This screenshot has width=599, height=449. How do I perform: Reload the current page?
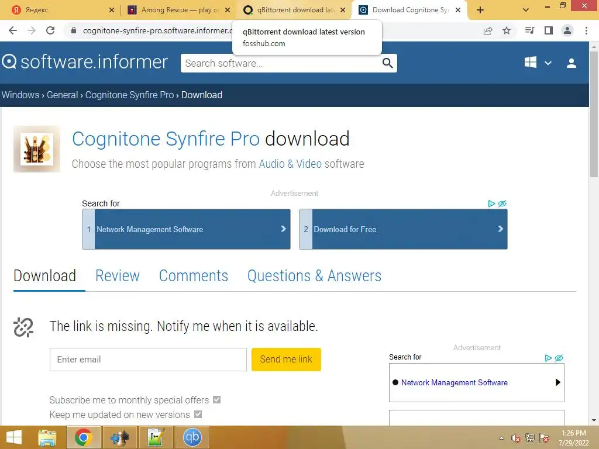[50, 30]
